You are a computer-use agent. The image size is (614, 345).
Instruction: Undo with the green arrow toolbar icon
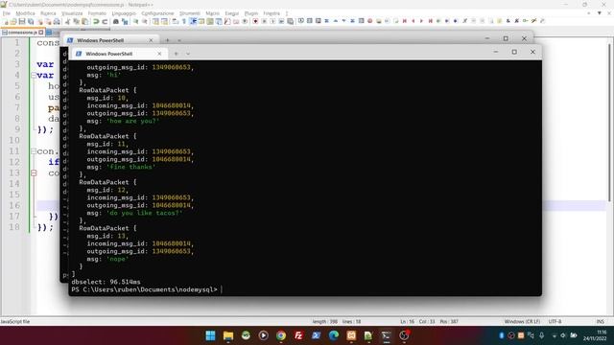click(x=96, y=21)
